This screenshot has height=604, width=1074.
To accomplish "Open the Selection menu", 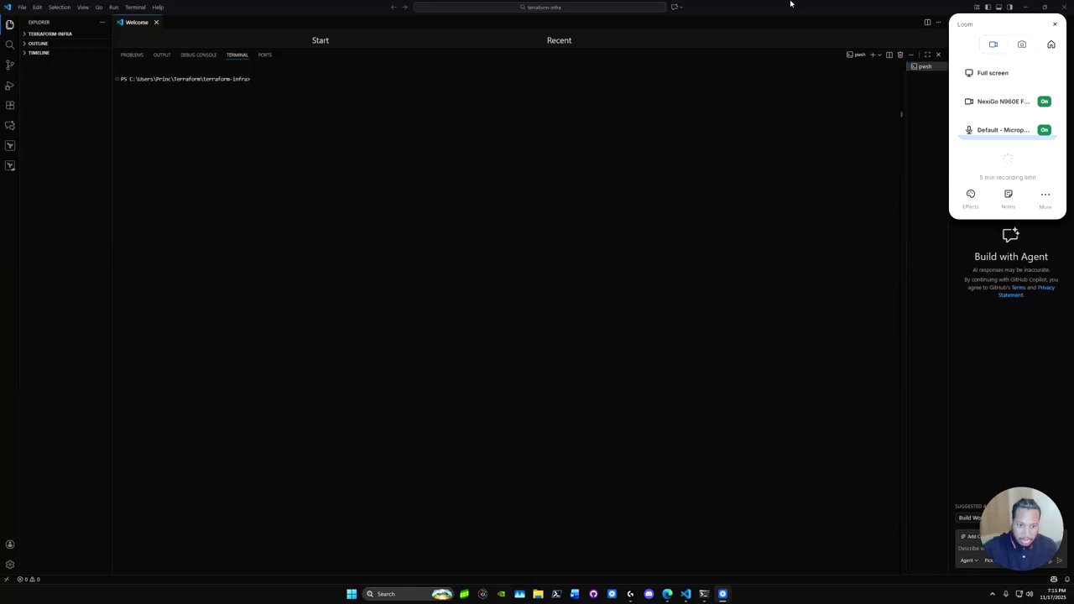I will (60, 7).
